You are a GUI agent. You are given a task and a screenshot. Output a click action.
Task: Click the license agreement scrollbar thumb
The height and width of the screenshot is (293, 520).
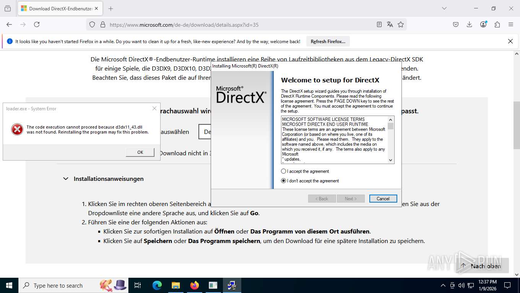click(x=390, y=126)
